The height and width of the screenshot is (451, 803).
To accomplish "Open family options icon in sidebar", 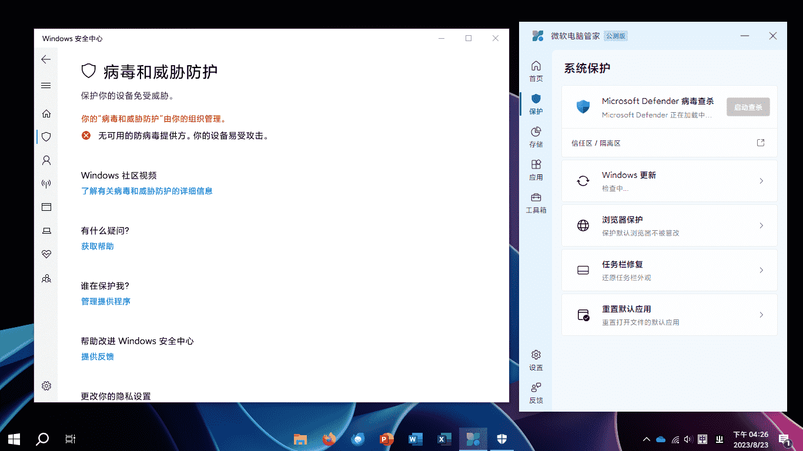I will (46, 278).
